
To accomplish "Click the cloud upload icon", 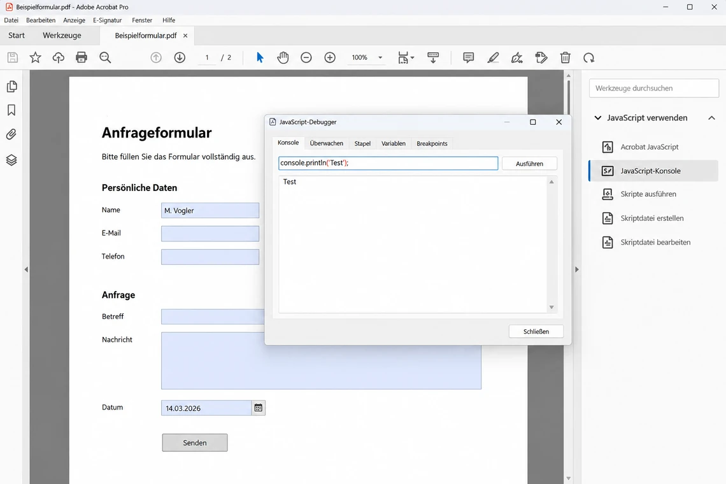I will coord(59,57).
